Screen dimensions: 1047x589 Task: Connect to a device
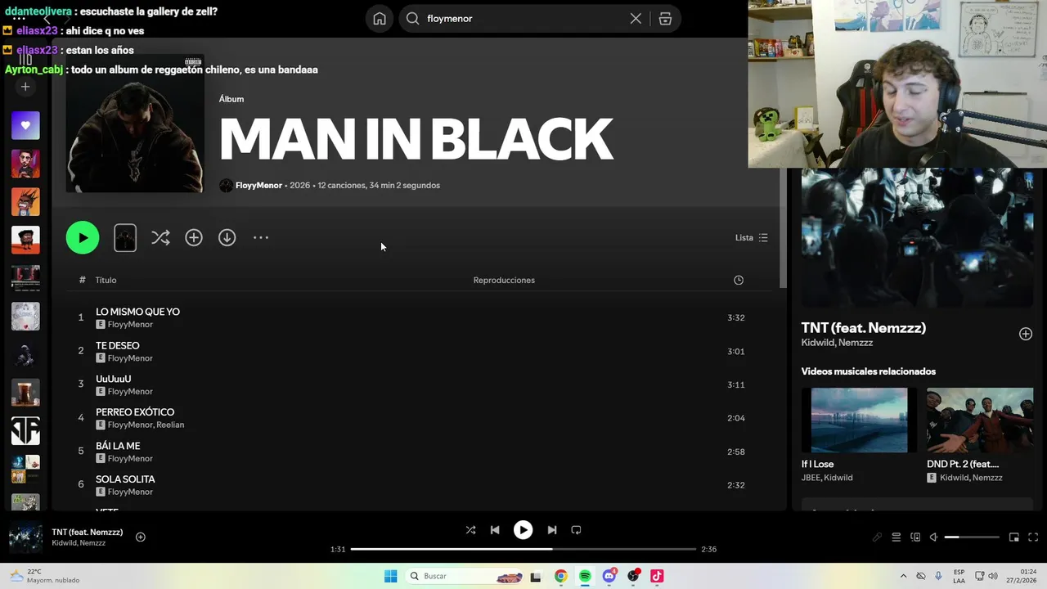915,537
